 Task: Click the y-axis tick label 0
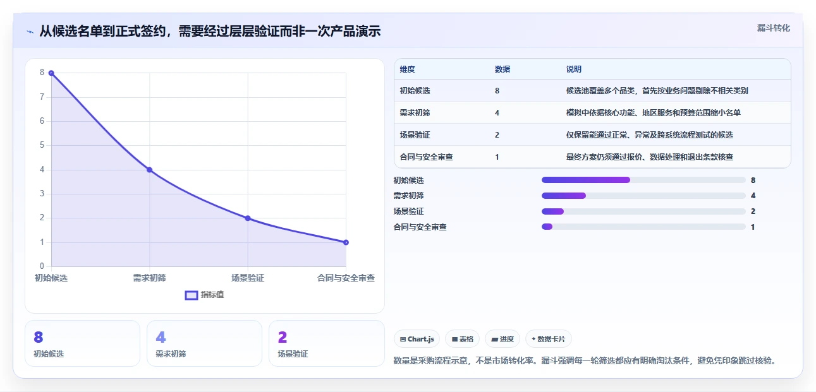(x=42, y=266)
